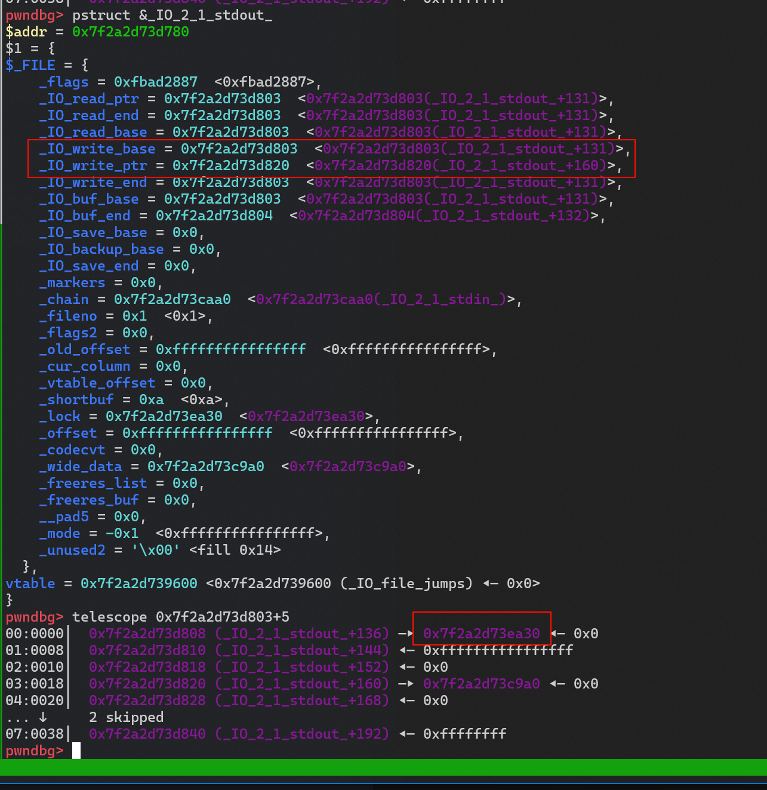Click the '2 skipped' telescope line
This screenshot has width=767, height=790.
(126, 717)
